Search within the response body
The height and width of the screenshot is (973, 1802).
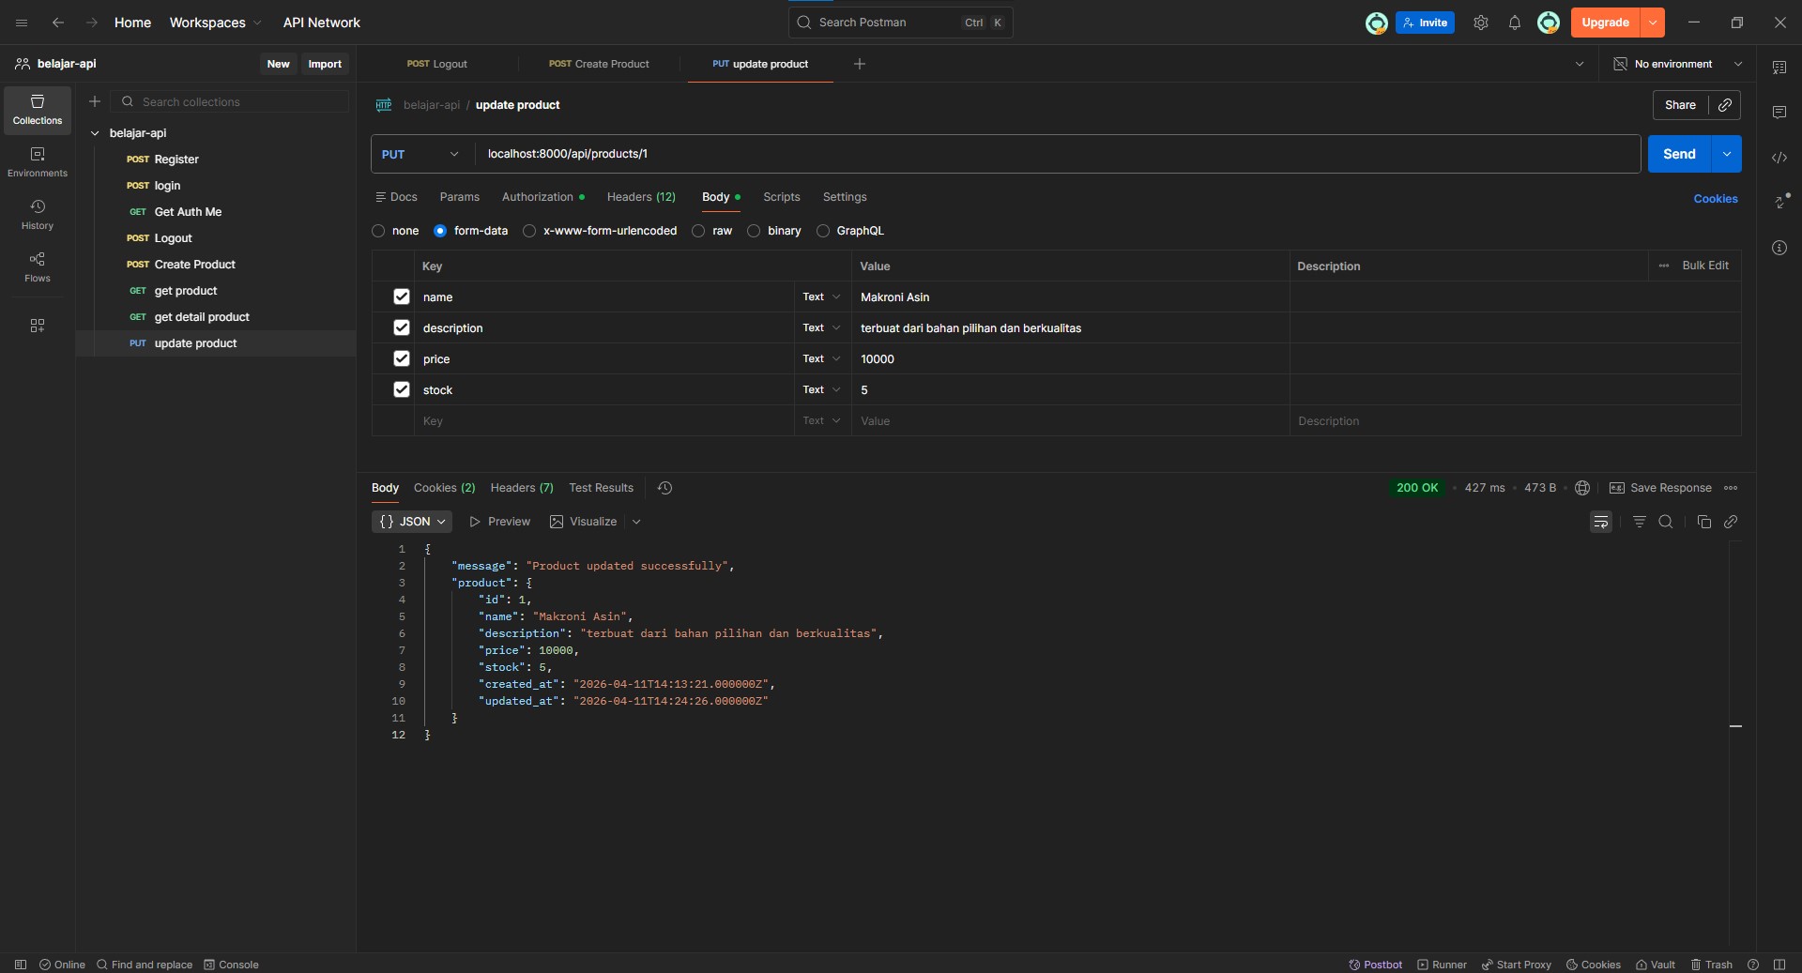[1665, 522]
